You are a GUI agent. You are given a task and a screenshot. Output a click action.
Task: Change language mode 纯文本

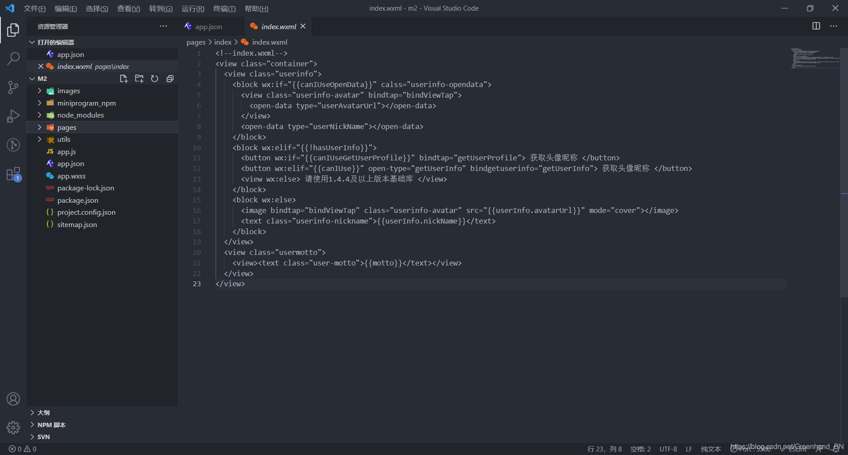(711, 449)
